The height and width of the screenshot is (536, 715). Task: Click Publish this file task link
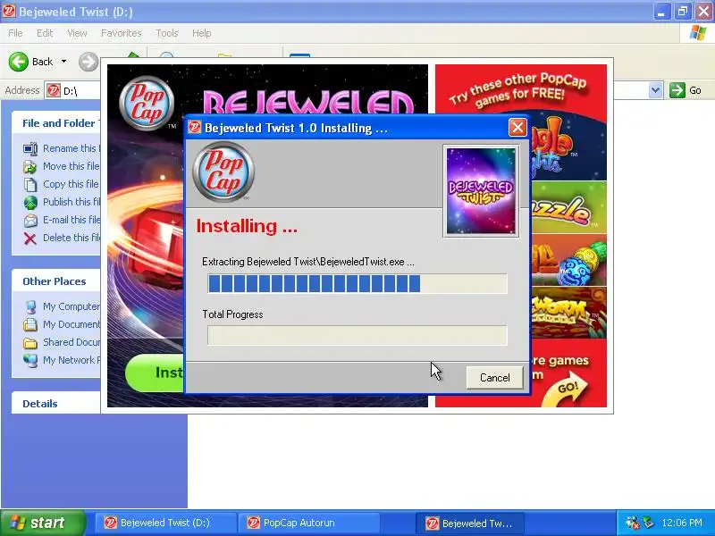click(71, 202)
